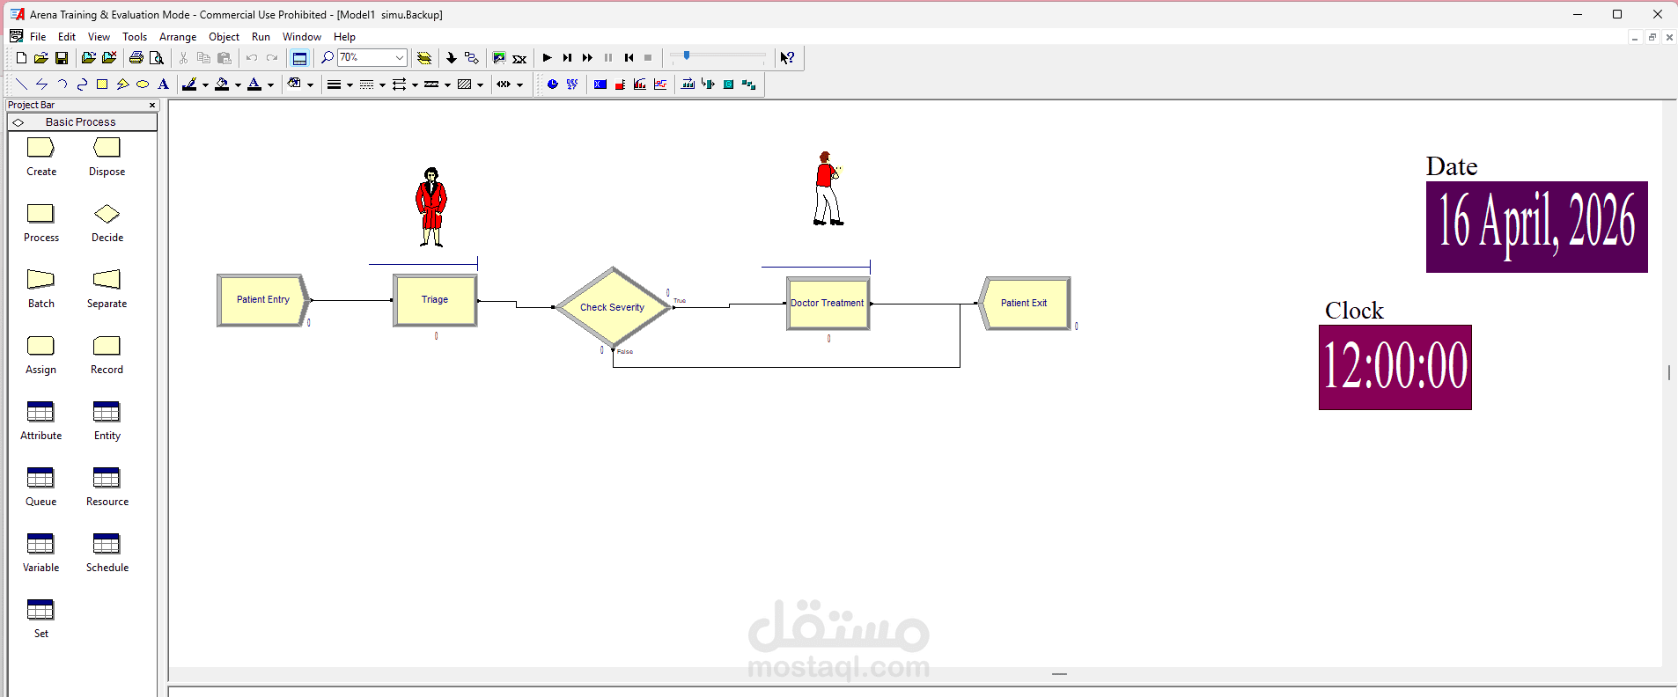Open the text color dropdown arrow
Screen dimensions: 1678x697
(x=270, y=85)
